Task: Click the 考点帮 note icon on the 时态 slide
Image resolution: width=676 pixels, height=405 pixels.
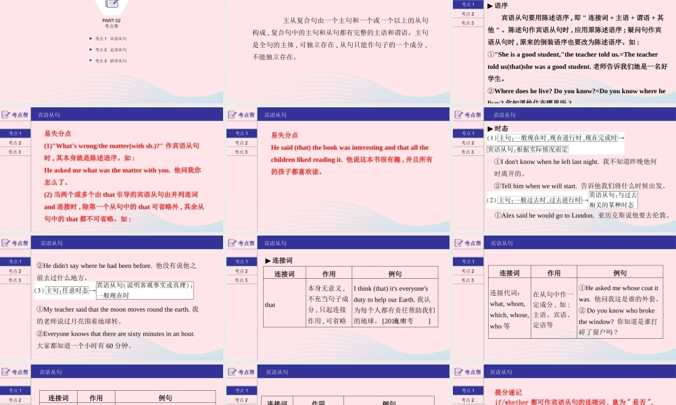Action: click(x=459, y=115)
